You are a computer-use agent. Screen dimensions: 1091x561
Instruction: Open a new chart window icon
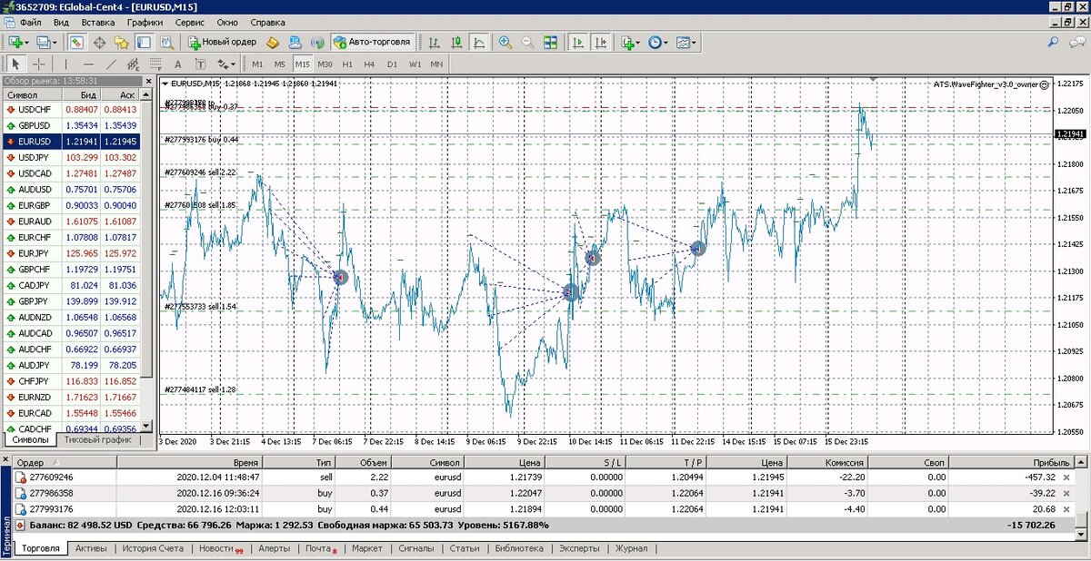click(15, 42)
